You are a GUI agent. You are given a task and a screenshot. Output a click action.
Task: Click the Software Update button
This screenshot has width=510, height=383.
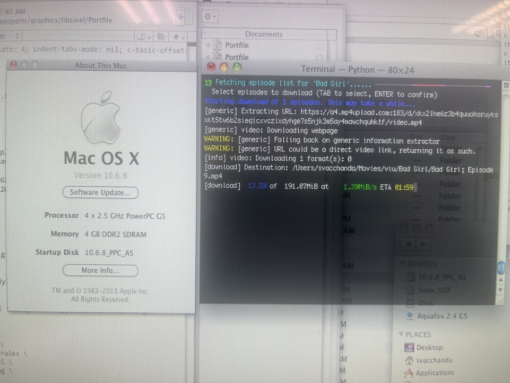(100, 192)
